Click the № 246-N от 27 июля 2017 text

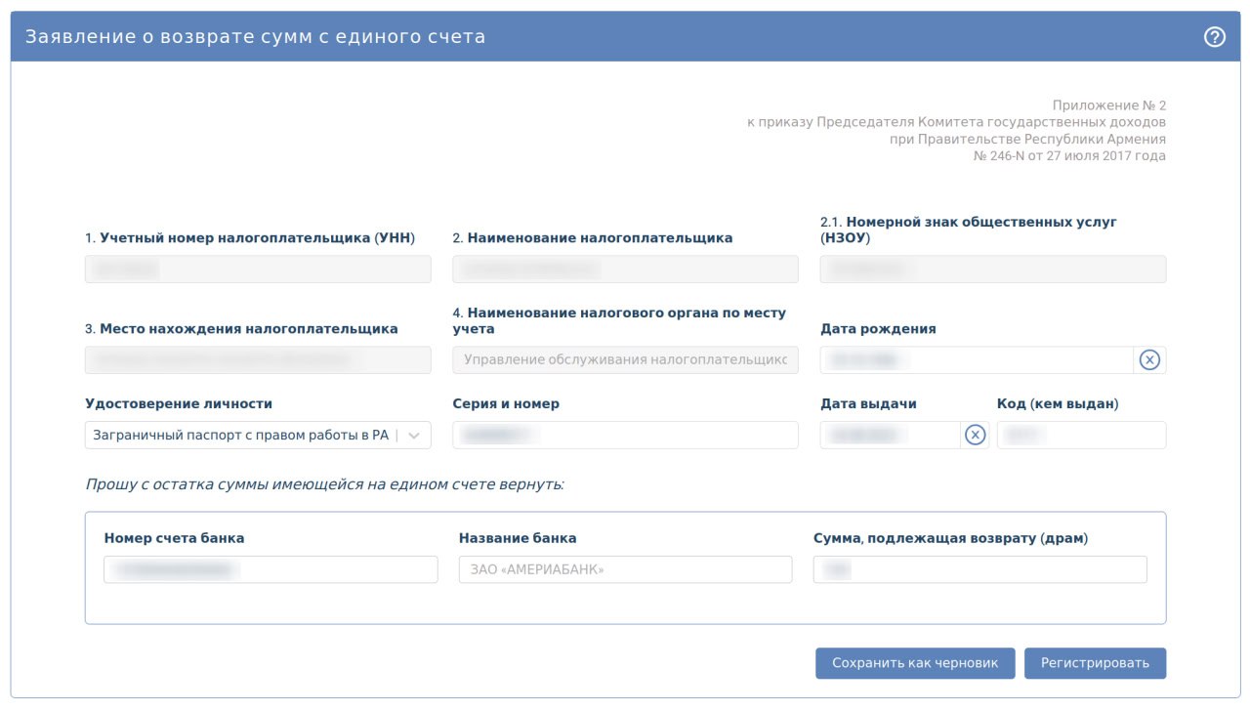tap(1069, 156)
